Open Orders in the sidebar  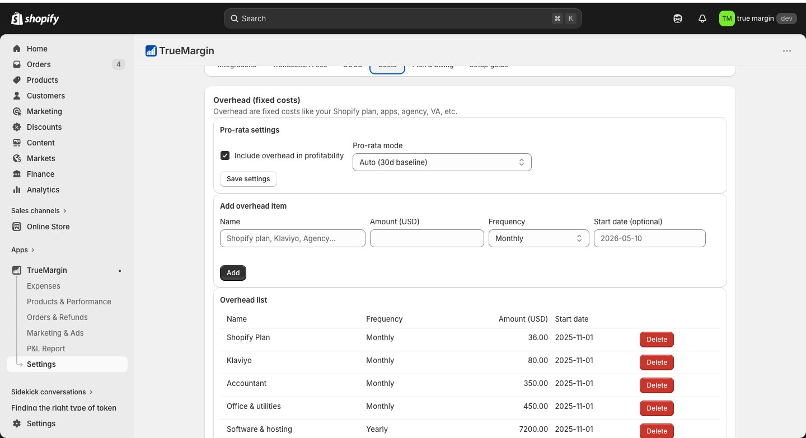pyautogui.click(x=67, y=64)
